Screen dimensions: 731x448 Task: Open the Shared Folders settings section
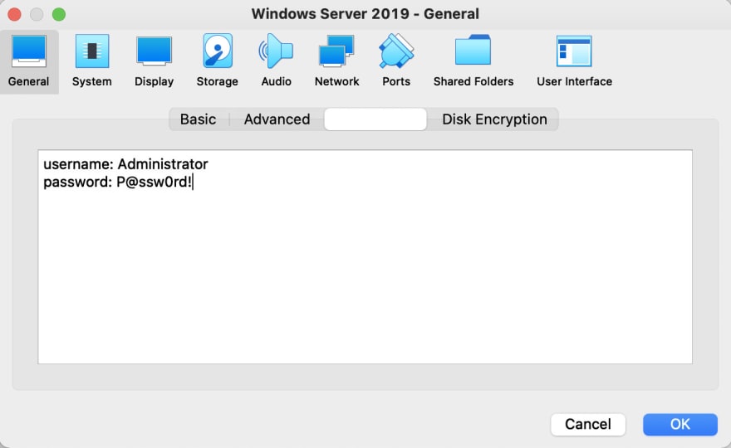[x=473, y=62]
